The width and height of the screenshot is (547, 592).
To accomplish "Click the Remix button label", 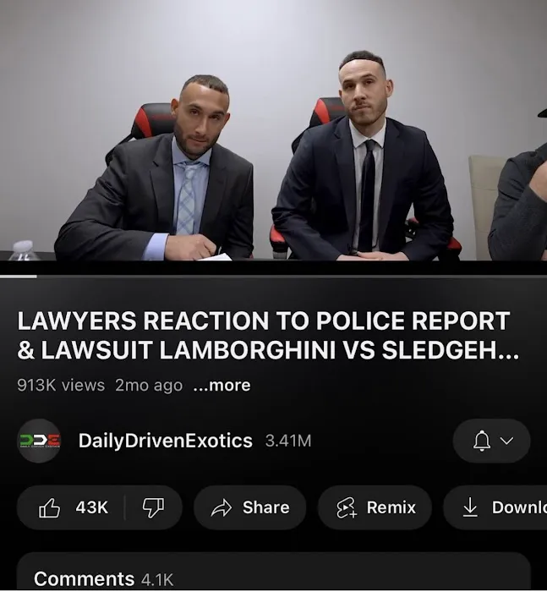I will click(x=391, y=507).
